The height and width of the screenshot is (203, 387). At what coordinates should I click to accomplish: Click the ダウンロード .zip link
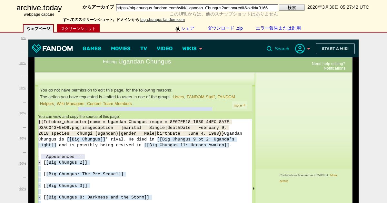coord(225,28)
